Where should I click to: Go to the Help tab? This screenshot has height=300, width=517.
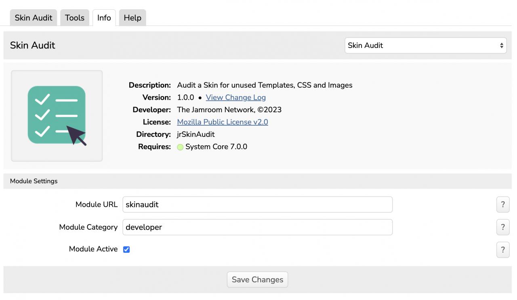132,18
